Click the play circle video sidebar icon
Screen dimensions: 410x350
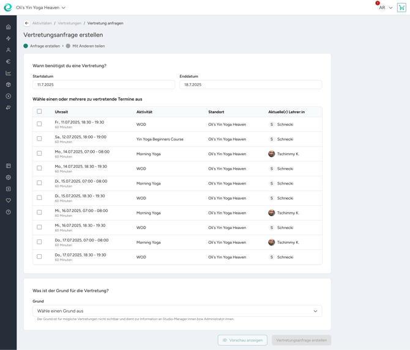8,97
